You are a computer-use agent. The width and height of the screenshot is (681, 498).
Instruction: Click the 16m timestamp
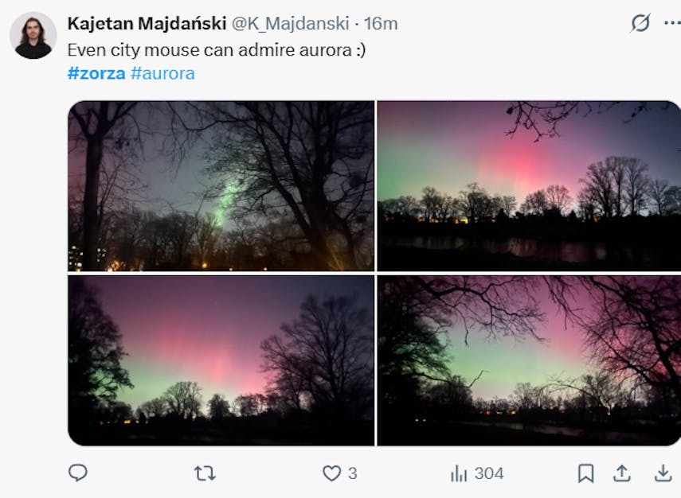[381, 24]
